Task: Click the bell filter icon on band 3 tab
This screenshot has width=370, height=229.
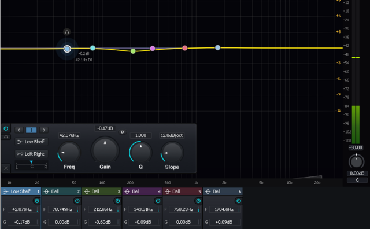Action: coord(87,191)
